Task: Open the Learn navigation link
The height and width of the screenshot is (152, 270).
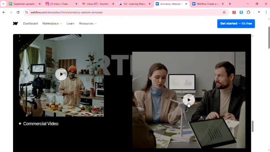Action: point(70,23)
